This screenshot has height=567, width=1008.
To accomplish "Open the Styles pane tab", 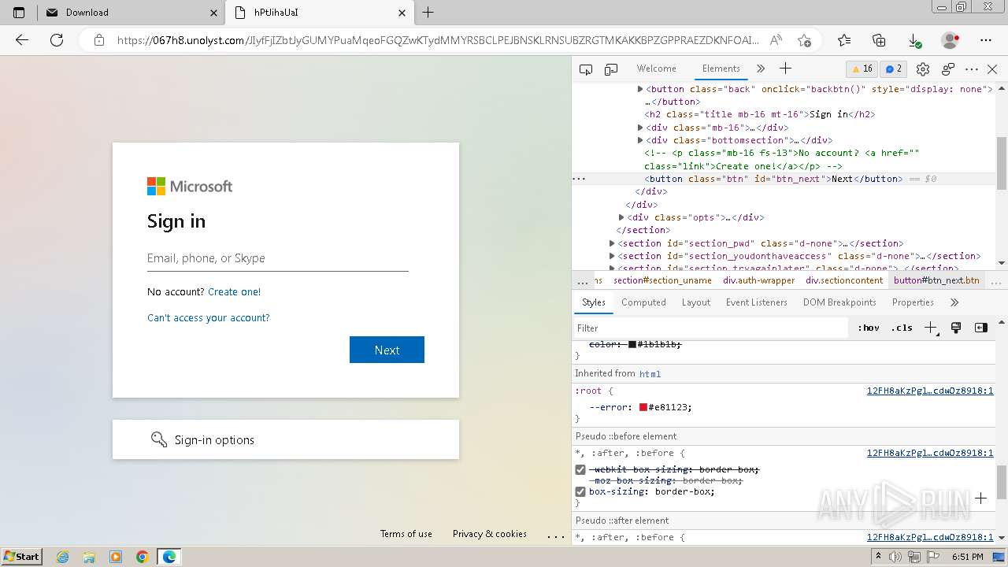I will [x=594, y=302].
